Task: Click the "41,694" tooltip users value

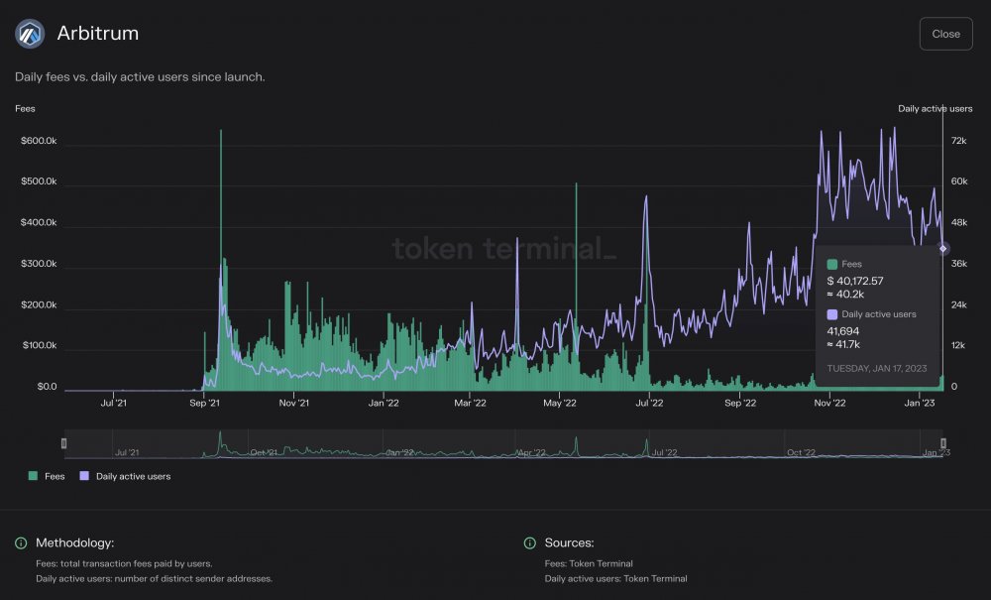Action: 843,331
